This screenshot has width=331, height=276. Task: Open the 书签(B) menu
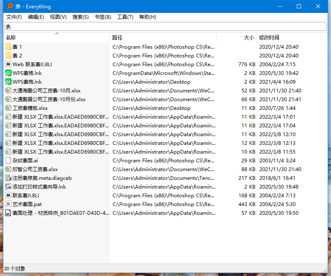pyautogui.click(x=103, y=17)
